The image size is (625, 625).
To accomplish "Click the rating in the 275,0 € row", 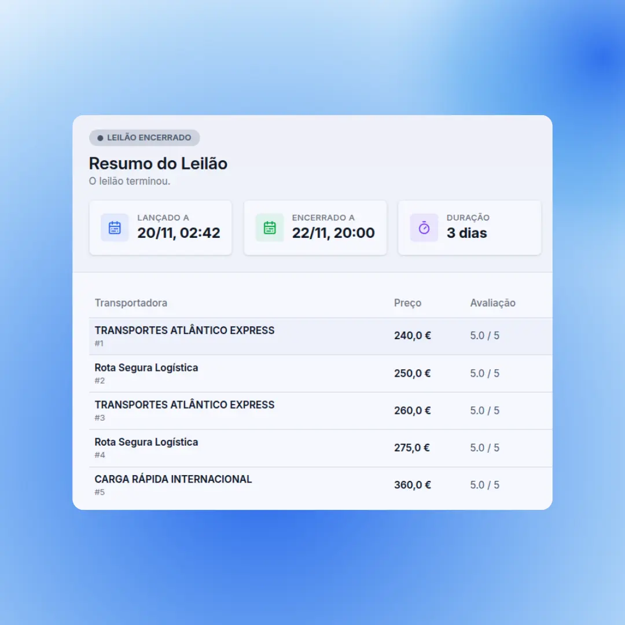I will [x=484, y=448].
